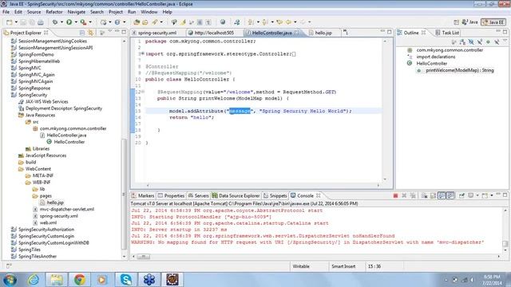Open the Refactor menu

[54, 12]
